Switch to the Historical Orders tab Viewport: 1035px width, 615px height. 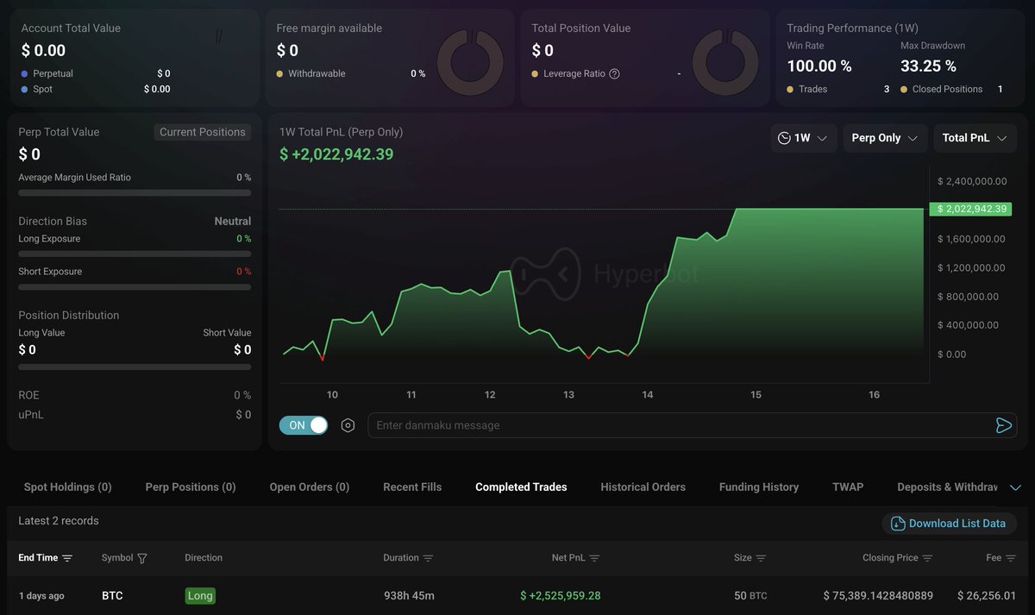643,487
